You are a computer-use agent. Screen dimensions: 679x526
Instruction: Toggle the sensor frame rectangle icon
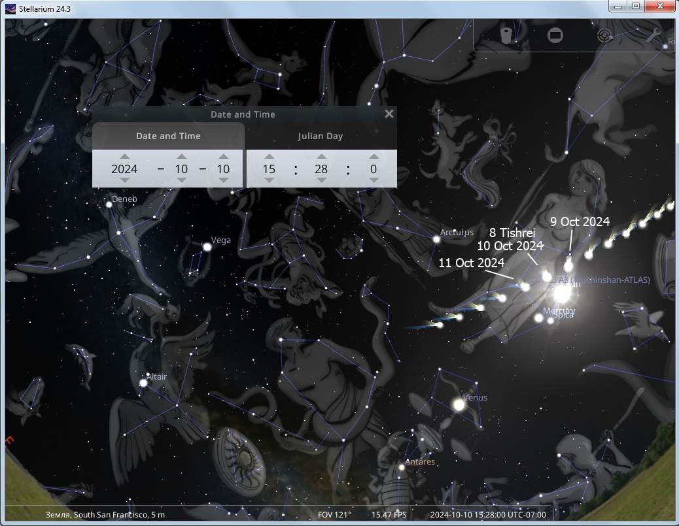coord(555,35)
